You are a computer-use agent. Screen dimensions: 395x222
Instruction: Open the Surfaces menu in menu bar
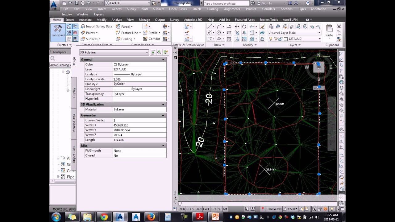tap(159, 9)
